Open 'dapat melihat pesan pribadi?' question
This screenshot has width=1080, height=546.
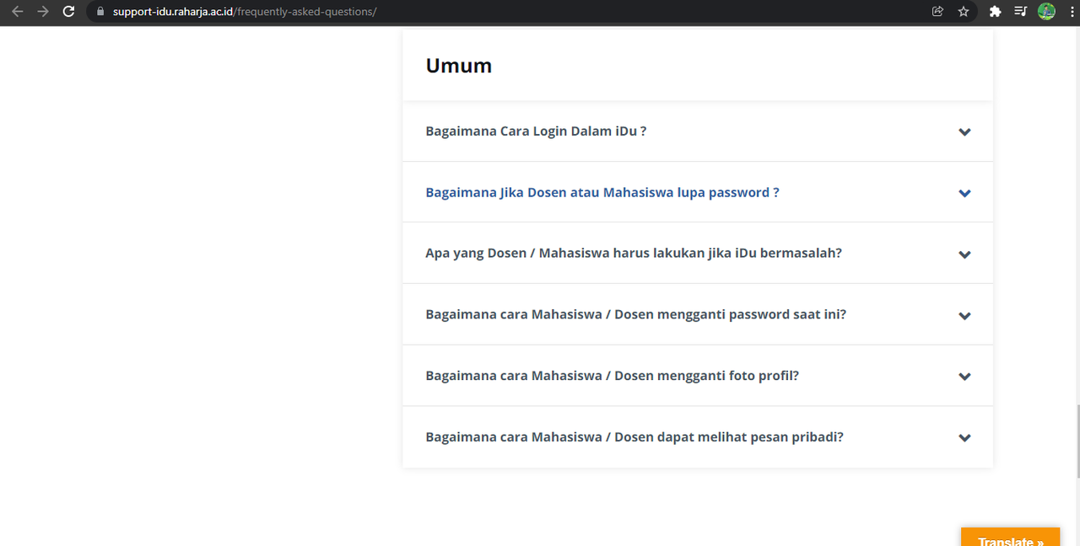coord(634,436)
